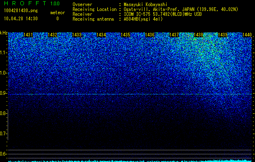Image resolution: width=255 pixels, height=162 pixels.
Task: Click the Ogata-vill. Akita-Pref. JAPAN location text
Action: click(x=181, y=9)
